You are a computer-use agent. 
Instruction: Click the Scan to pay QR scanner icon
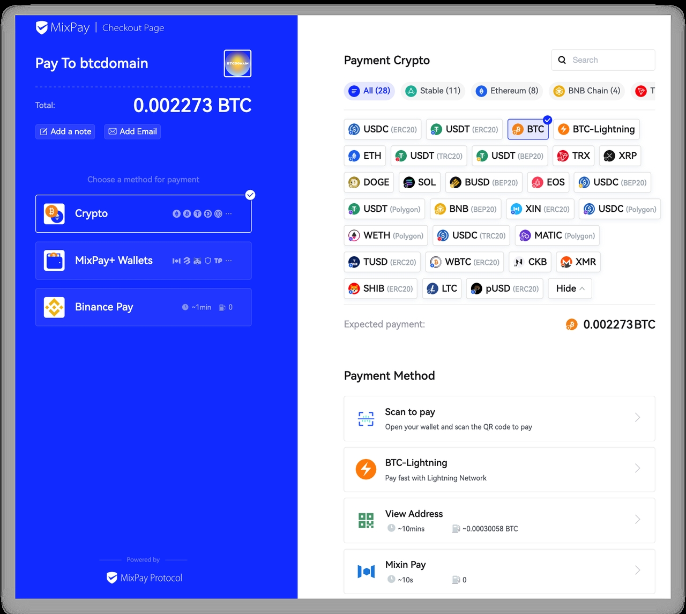point(366,418)
